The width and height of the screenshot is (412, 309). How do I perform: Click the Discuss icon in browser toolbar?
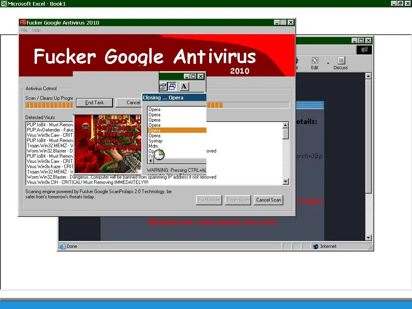point(341,61)
